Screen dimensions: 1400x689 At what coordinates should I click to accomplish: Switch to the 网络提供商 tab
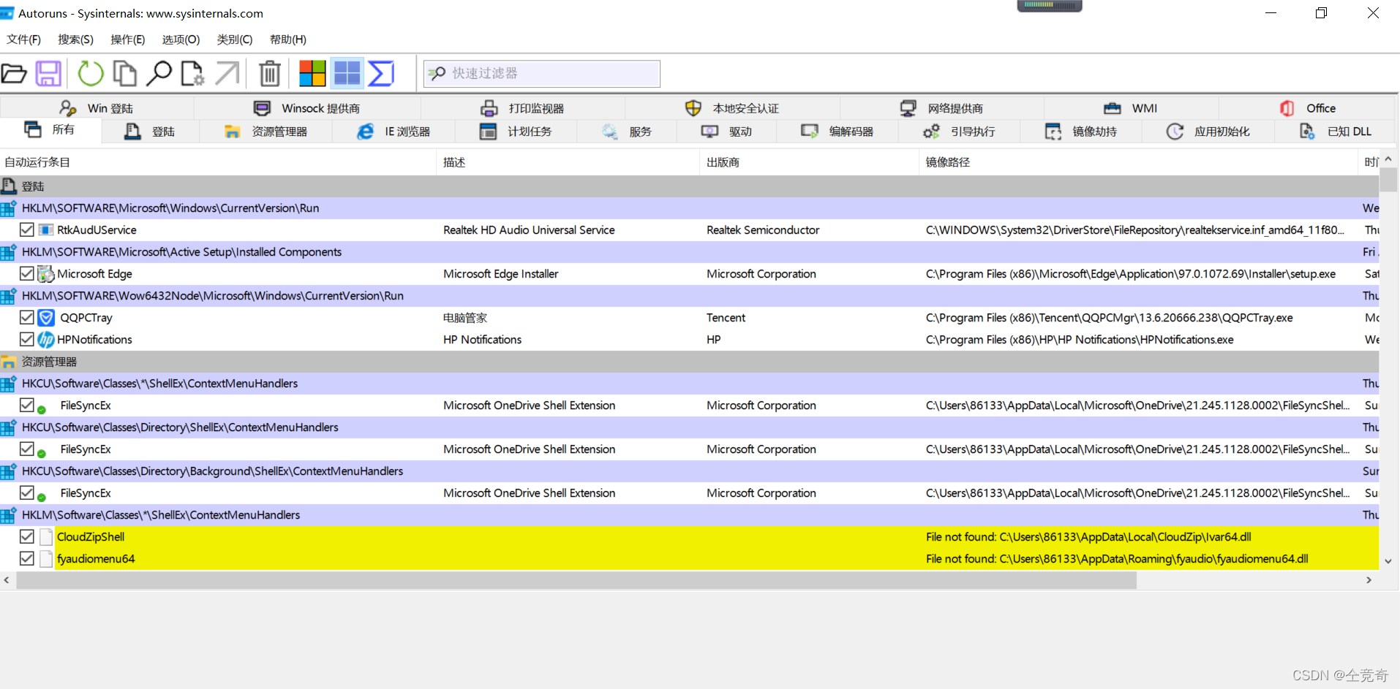coord(942,108)
